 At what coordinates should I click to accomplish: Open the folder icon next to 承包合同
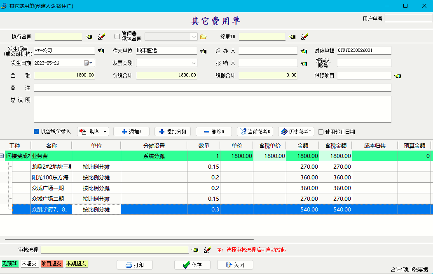[203, 37]
